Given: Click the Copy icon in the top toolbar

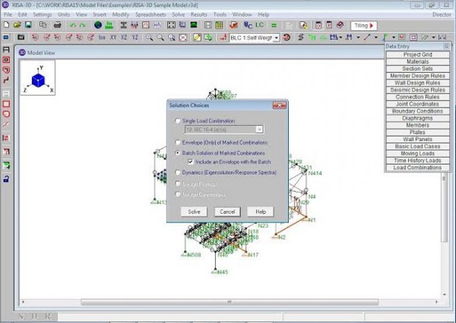Looking at the screenshot, I should [43, 25].
